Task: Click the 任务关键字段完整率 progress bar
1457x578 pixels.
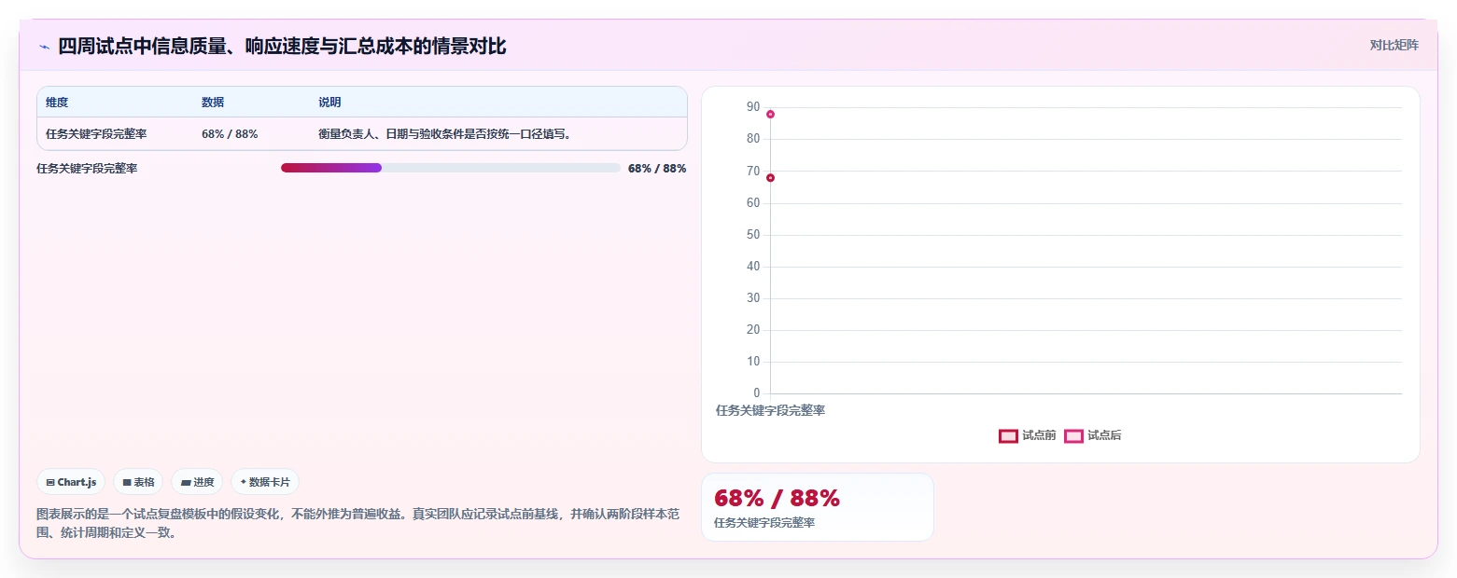Action: [451, 168]
